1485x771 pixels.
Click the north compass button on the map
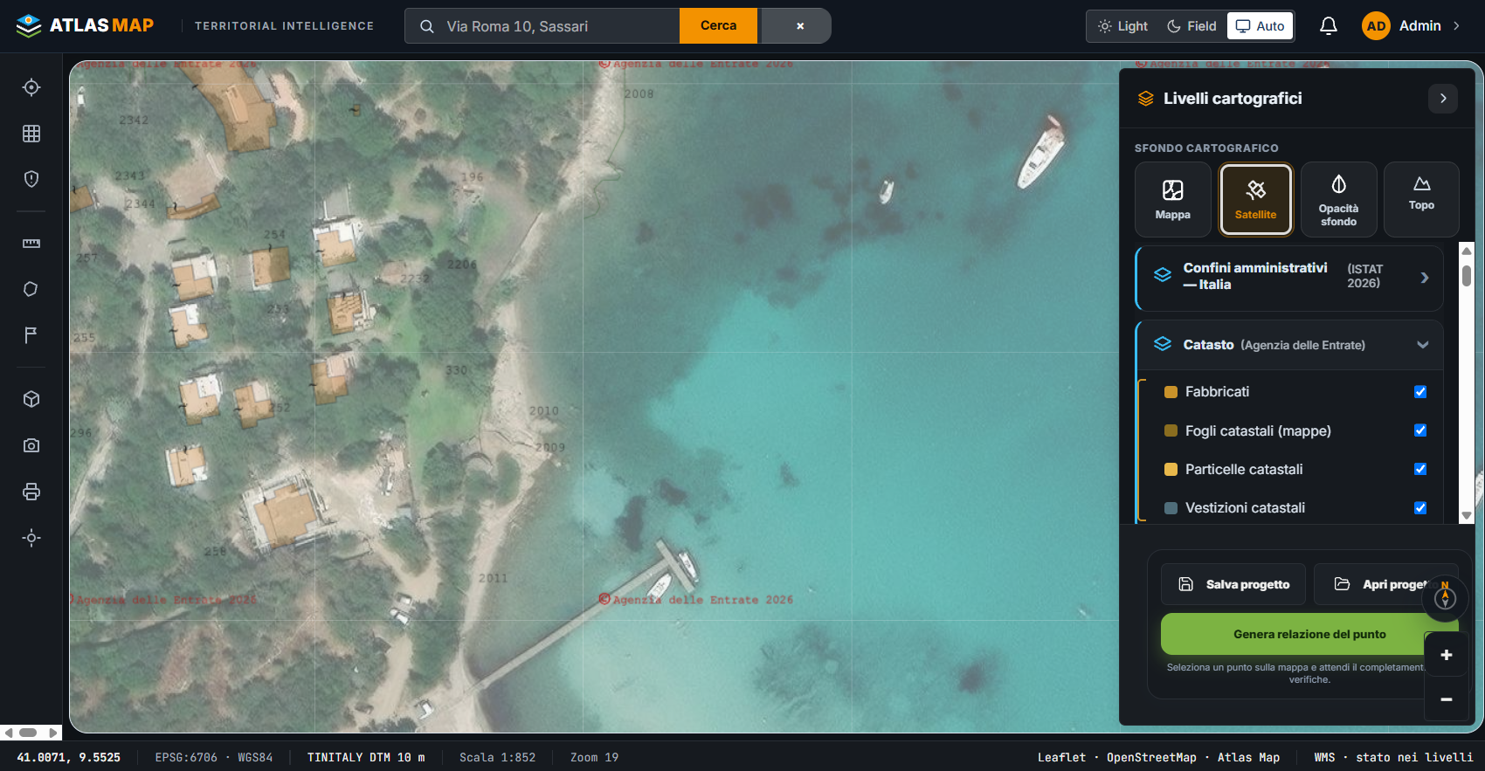tap(1445, 598)
